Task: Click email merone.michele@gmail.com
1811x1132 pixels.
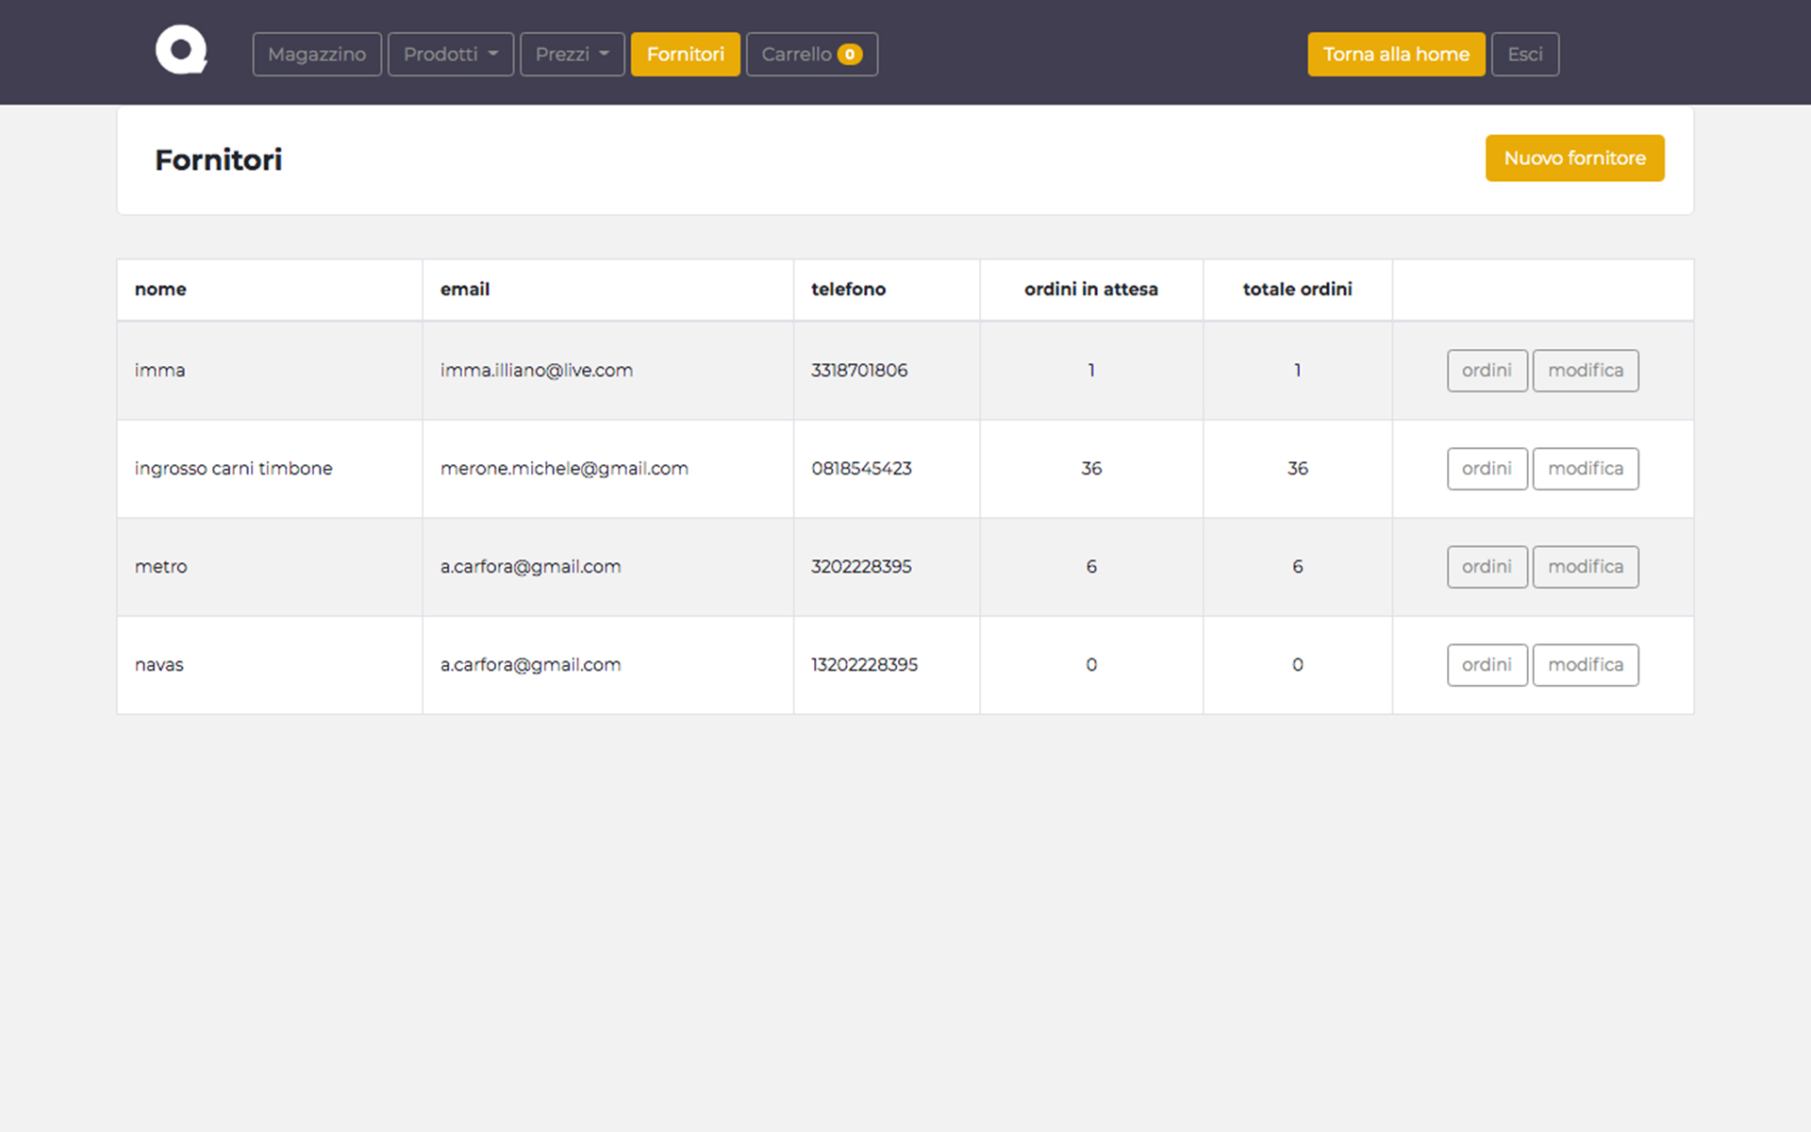Action: tap(564, 469)
